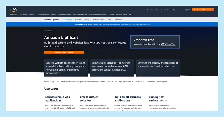The height and width of the screenshot is (117, 224).
Task: Select the Overview tab
Action: click(x=68, y=20)
